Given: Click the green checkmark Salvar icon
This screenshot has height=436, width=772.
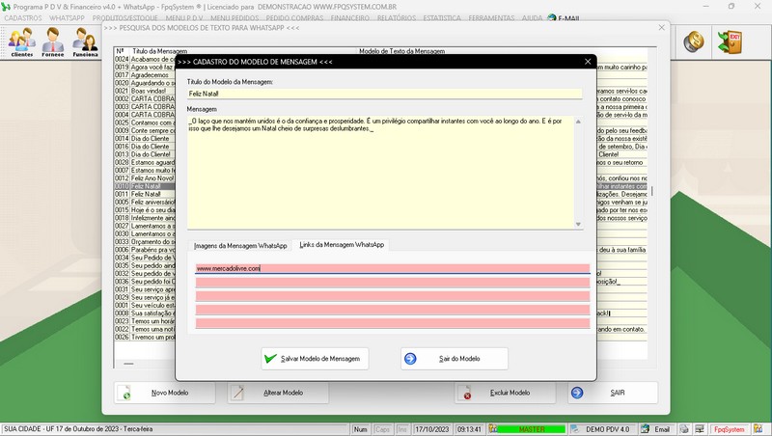Looking at the screenshot, I should coord(270,359).
